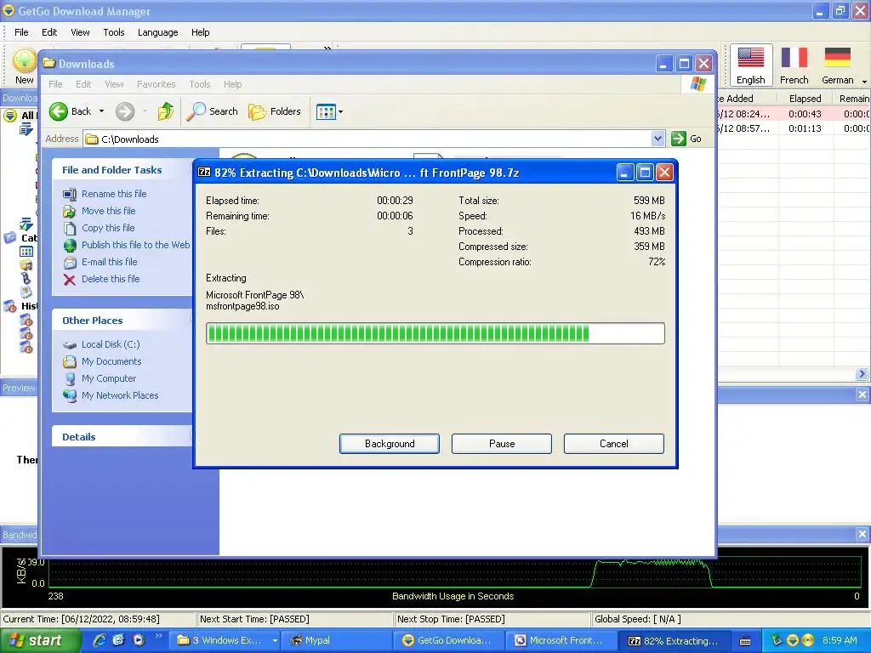
Task: Close the GetGo Preview panel
Action: (x=862, y=395)
